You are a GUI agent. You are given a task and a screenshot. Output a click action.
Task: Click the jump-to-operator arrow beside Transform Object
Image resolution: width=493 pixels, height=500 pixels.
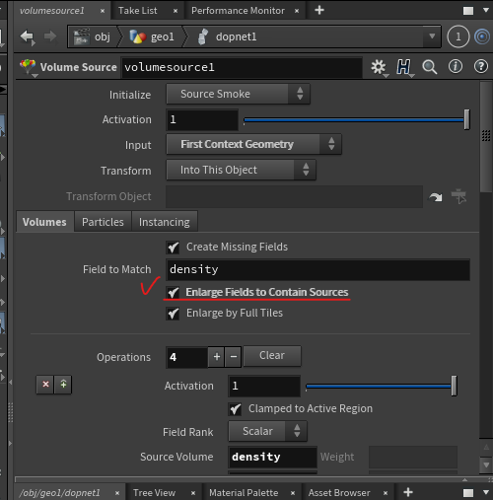click(436, 197)
